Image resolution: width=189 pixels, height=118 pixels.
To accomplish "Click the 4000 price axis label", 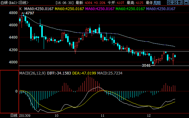I will point(13,62).
